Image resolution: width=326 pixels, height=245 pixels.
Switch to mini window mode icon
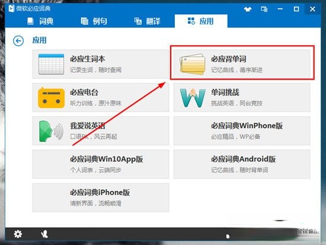click(264, 9)
